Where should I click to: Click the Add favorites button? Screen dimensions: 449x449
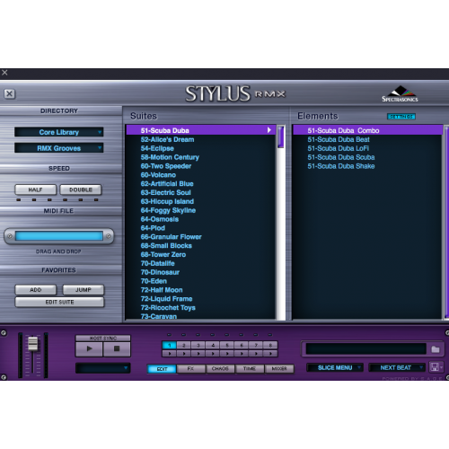[35, 290]
